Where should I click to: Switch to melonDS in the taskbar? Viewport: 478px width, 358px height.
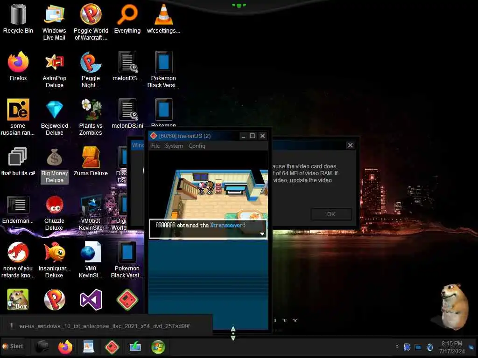[x=112, y=347]
